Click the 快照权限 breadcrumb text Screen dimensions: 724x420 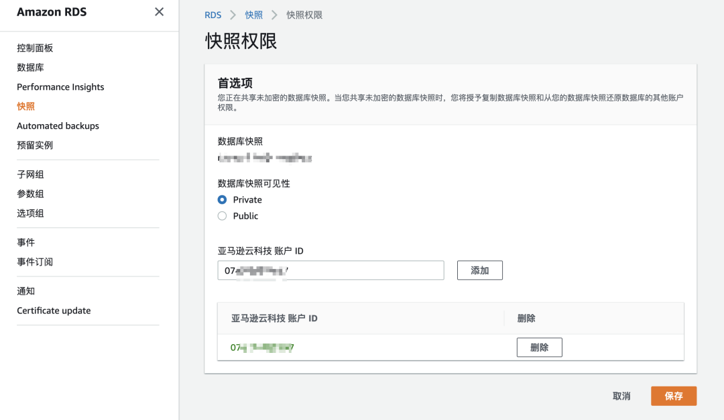[304, 15]
